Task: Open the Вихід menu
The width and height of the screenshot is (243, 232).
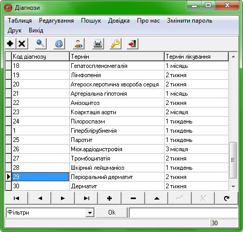Action: [36, 30]
